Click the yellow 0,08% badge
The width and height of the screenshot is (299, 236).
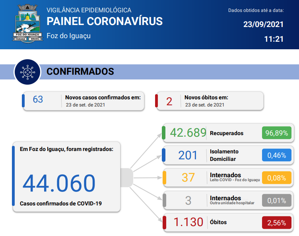(x=277, y=178)
